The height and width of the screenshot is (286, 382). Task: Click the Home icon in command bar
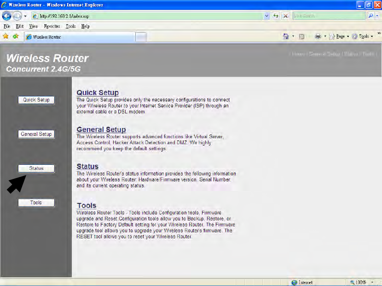pyautogui.click(x=286, y=36)
